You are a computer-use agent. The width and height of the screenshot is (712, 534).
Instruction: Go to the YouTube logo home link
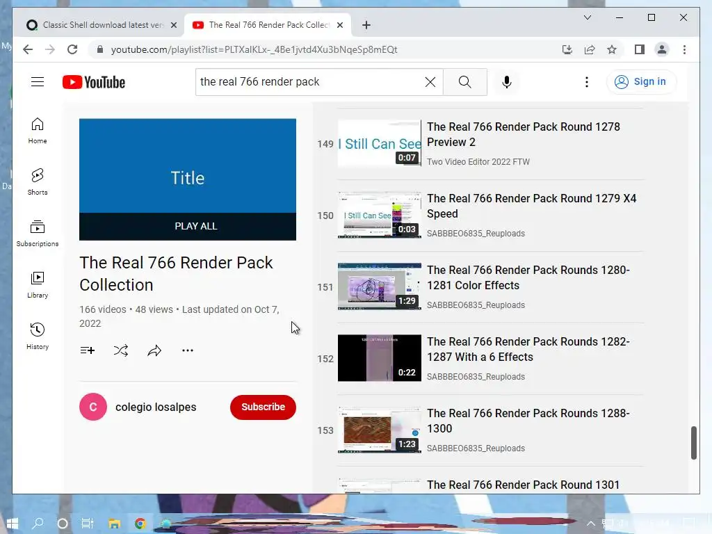pos(94,82)
